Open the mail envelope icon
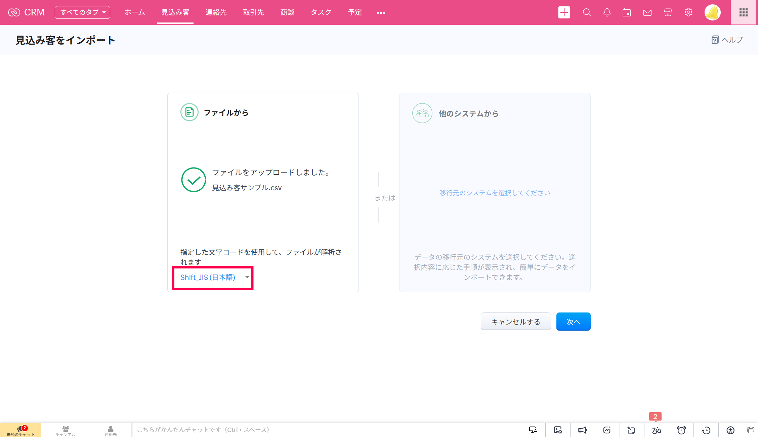This screenshot has height=437, width=758. 647,12
